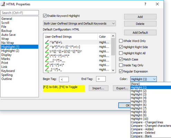Screen dimensions: 171x138
Task: Select Highlight (2) in the left category list
Action: pos(10,51)
